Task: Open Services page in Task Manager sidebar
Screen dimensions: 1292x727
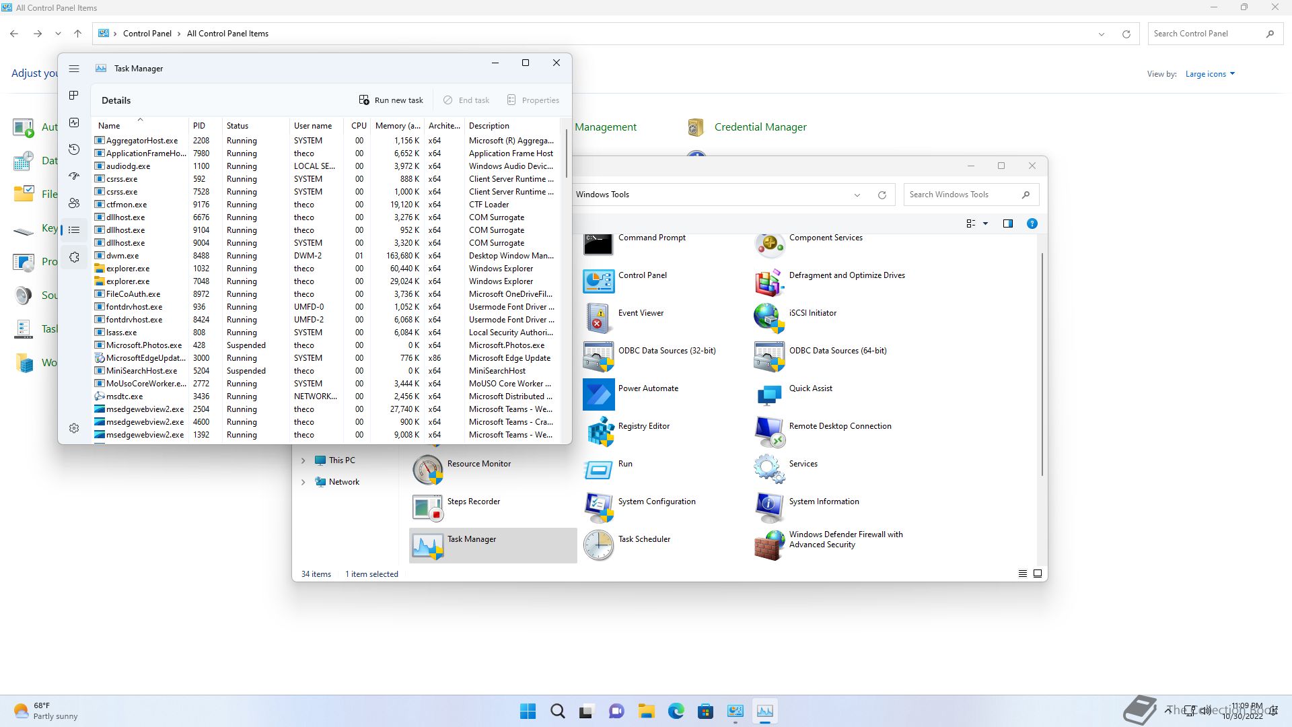Action: point(74,257)
